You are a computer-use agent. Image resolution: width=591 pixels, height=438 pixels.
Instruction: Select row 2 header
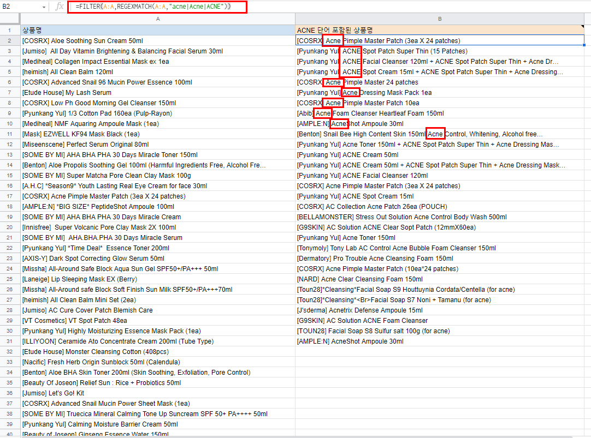(x=10, y=41)
